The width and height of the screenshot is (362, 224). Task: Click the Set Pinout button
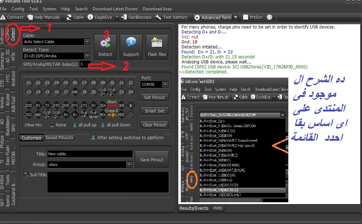[154, 98]
